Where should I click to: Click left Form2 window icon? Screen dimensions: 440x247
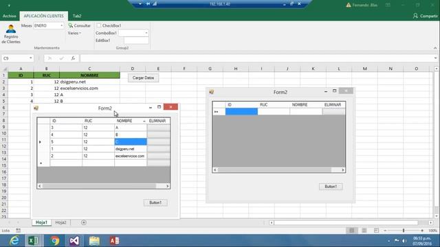[x=36, y=108]
